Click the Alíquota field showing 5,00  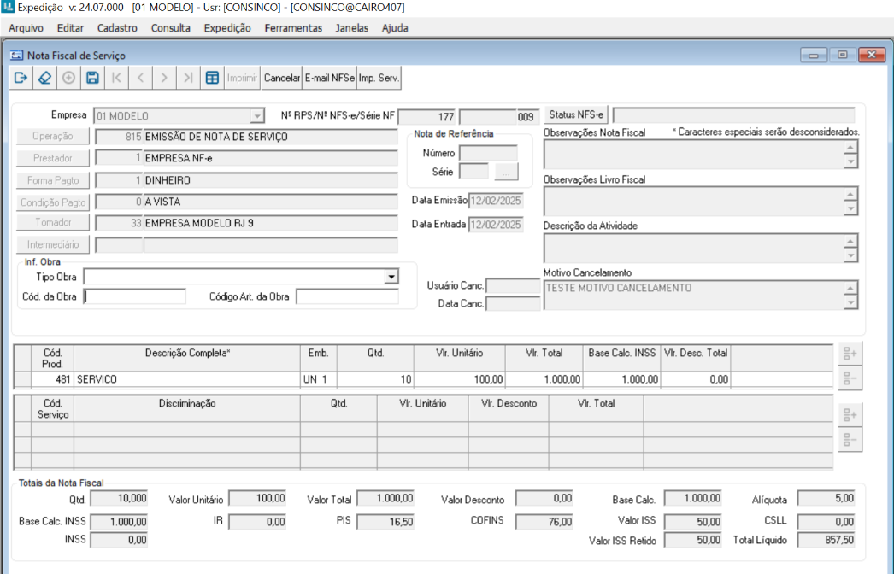pos(826,499)
